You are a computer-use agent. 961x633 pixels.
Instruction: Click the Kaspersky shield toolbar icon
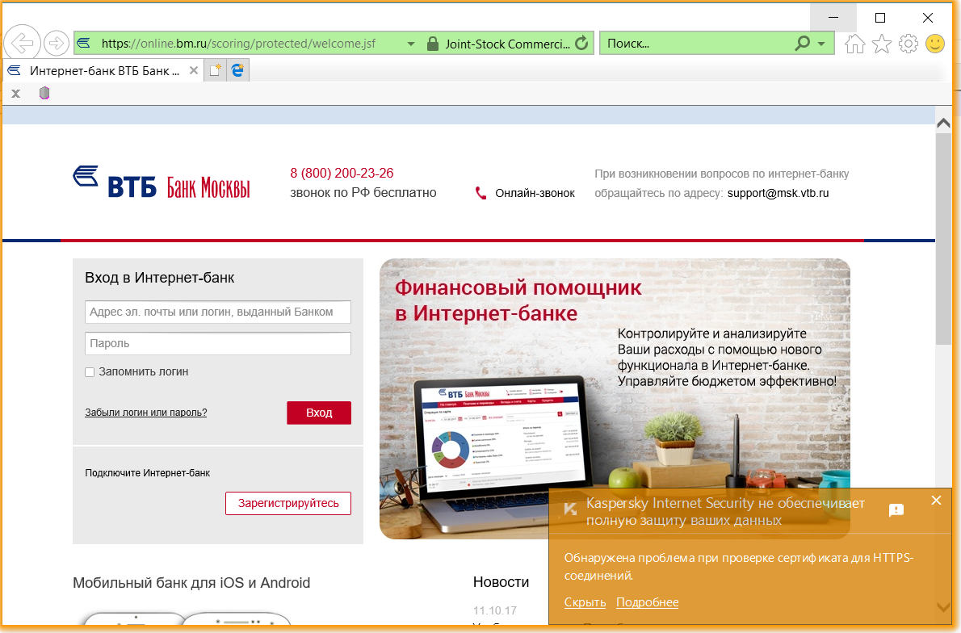(44, 93)
